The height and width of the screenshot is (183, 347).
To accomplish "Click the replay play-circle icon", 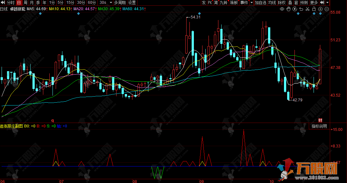I will point(294,9).
